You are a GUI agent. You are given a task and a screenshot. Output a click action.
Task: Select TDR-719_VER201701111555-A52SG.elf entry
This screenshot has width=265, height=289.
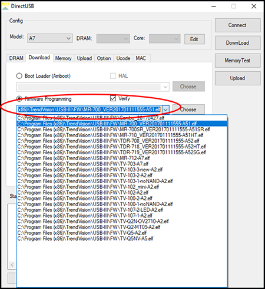[122, 152]
